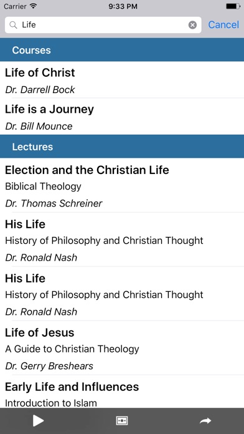
Task: Clear the search field with x icon
Action: click(192, 25)
